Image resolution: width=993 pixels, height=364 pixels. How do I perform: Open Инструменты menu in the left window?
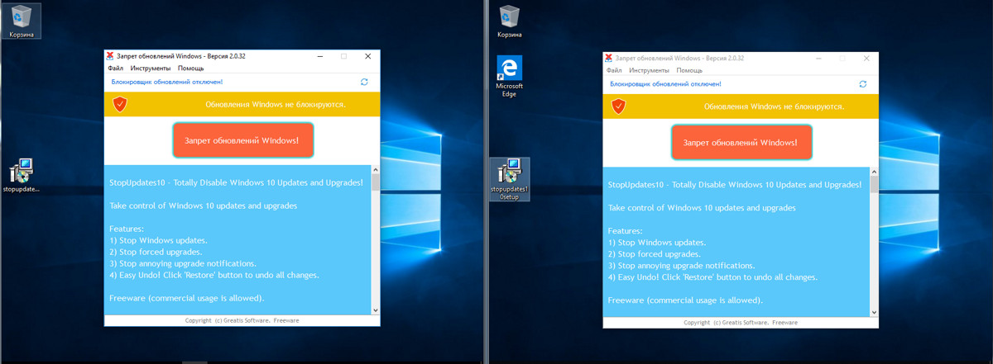tap(151, 69)
